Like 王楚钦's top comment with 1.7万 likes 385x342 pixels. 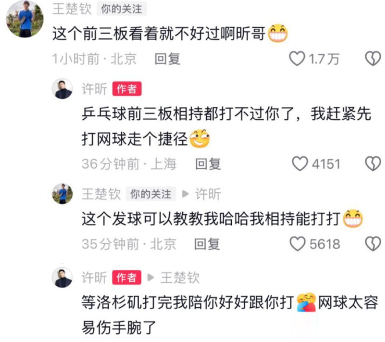pos(297,59)
